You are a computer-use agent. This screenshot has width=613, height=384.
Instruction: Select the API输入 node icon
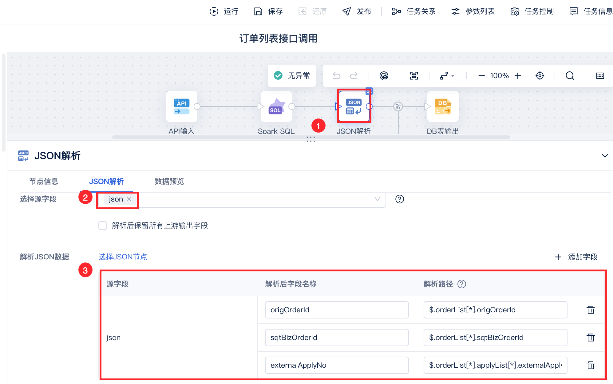[181, 106]
